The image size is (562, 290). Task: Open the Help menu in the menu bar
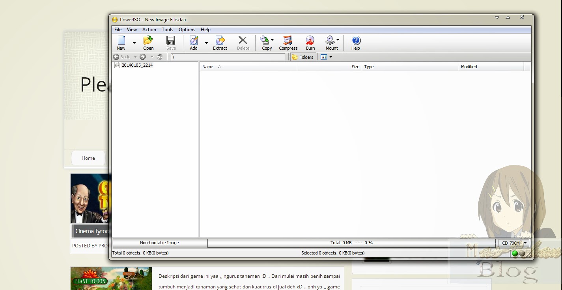click(x=205, y=30)
